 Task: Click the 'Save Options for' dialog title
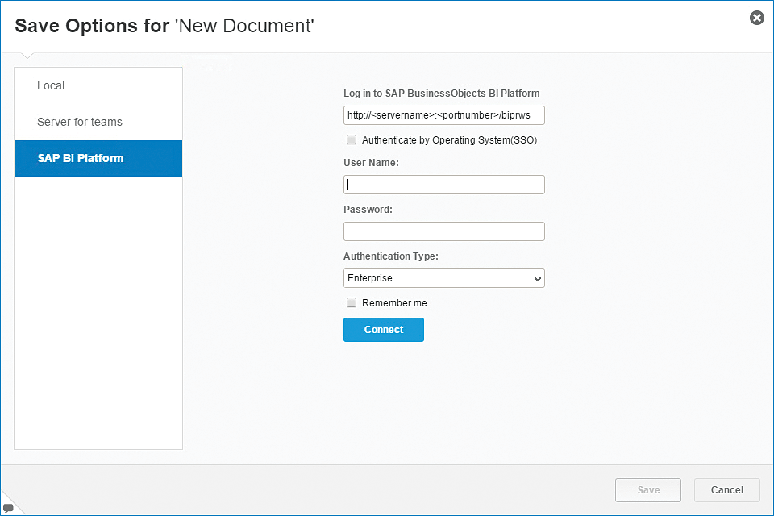[164, 26]
